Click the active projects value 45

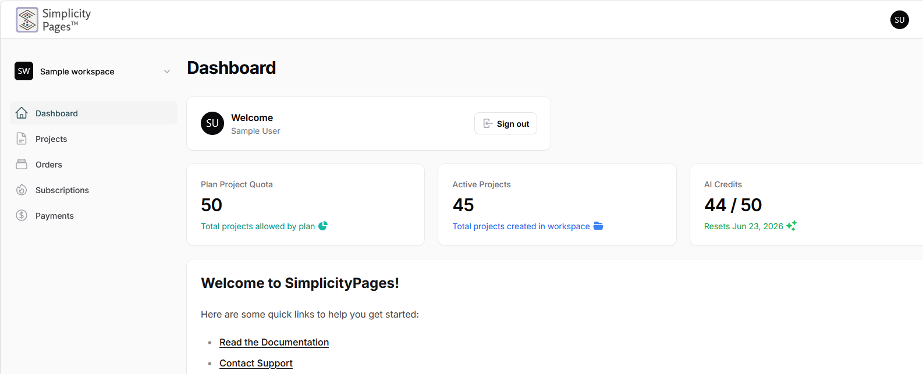[463, 205]
